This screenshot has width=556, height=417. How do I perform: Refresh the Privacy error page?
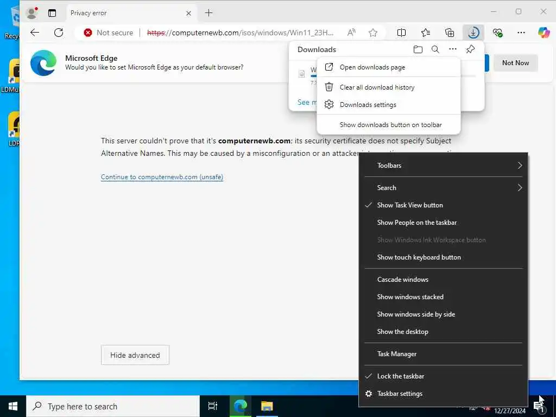click(59, 33)
